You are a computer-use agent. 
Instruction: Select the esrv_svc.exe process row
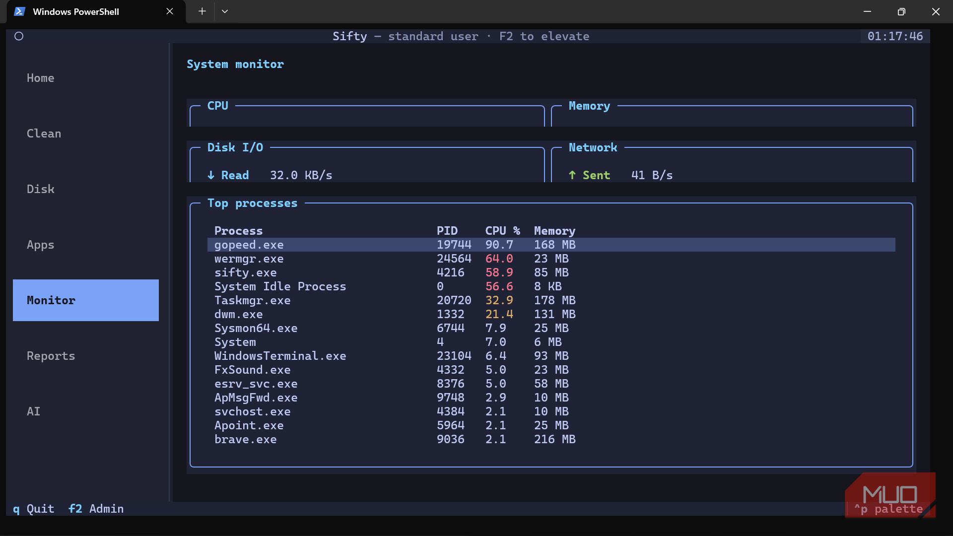pyautogui.click(x=551, y=384)
